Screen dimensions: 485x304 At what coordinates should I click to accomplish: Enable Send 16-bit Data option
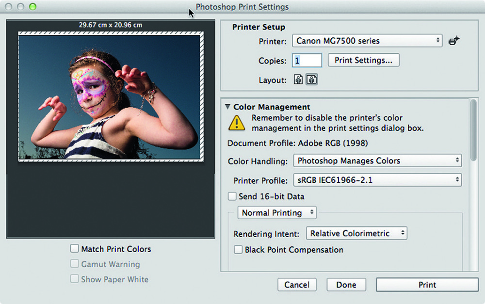click(x=232, y=196)
